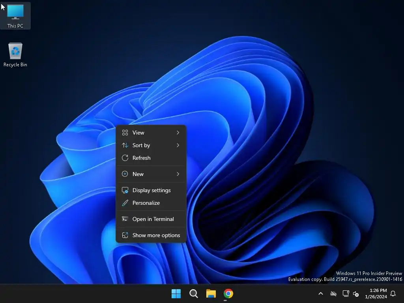Expand the View submenu
The width and height of the screenshot is (404, 303).
point(151,133)
